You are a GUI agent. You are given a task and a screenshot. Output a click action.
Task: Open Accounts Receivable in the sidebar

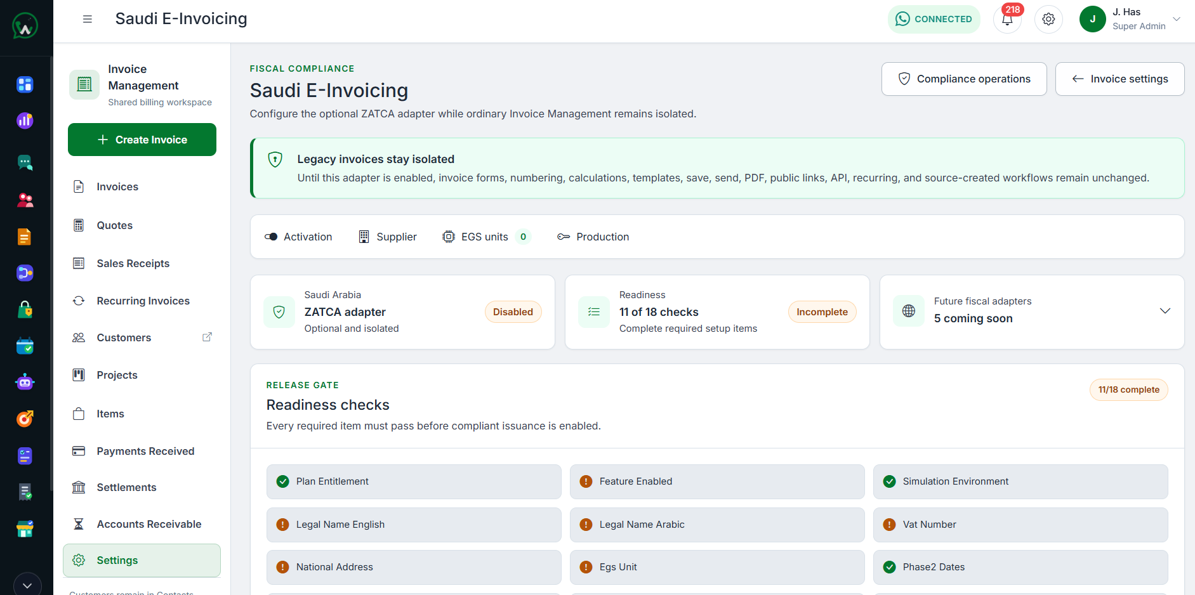142,524
